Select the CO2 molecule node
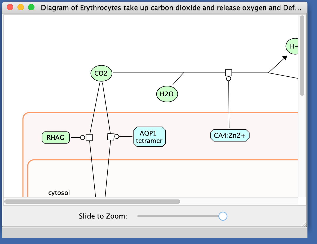 [101, 73]
